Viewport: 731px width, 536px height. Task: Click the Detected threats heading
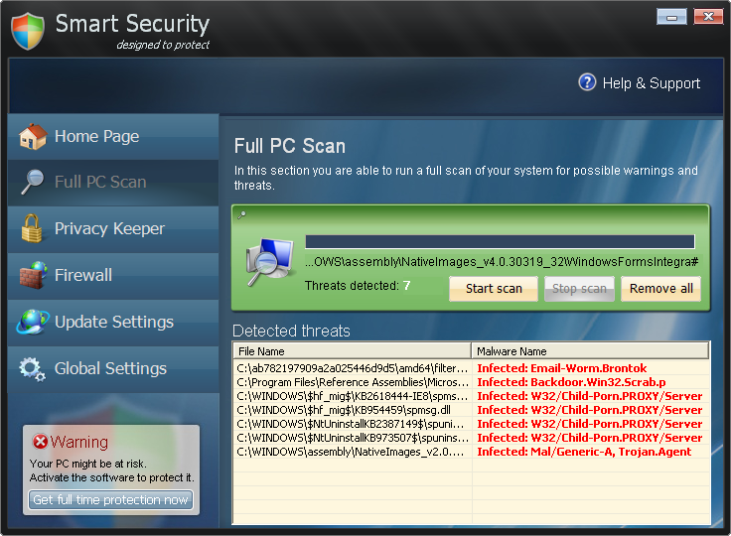[291, 331]
